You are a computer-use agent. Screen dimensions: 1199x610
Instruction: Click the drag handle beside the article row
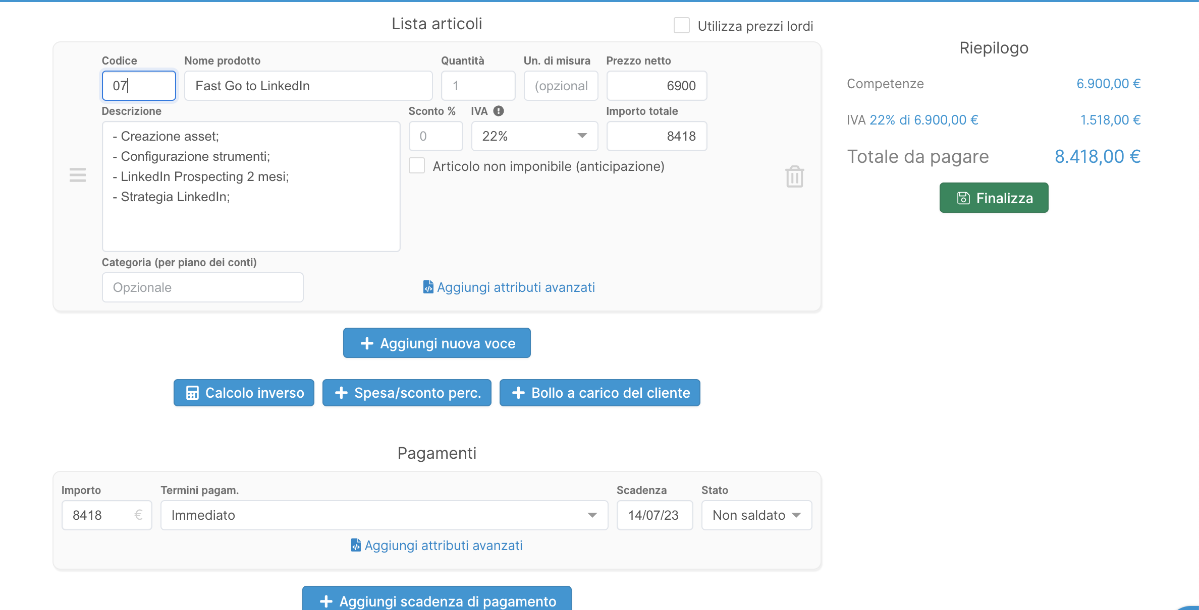coord(78,175)
